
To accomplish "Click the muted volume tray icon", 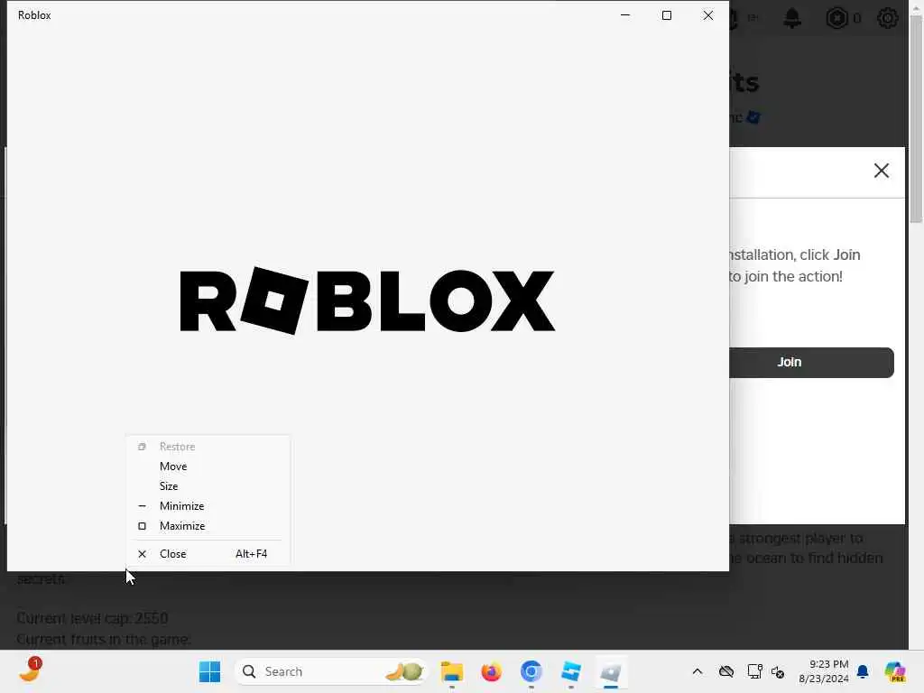I will [x=778, y=671].
